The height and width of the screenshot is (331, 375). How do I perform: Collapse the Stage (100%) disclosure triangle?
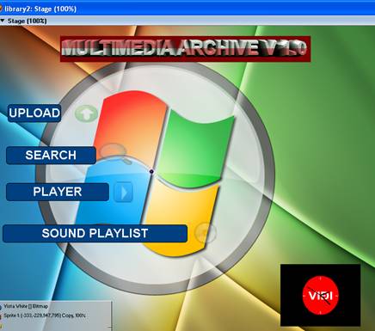(x=3, y=21)
